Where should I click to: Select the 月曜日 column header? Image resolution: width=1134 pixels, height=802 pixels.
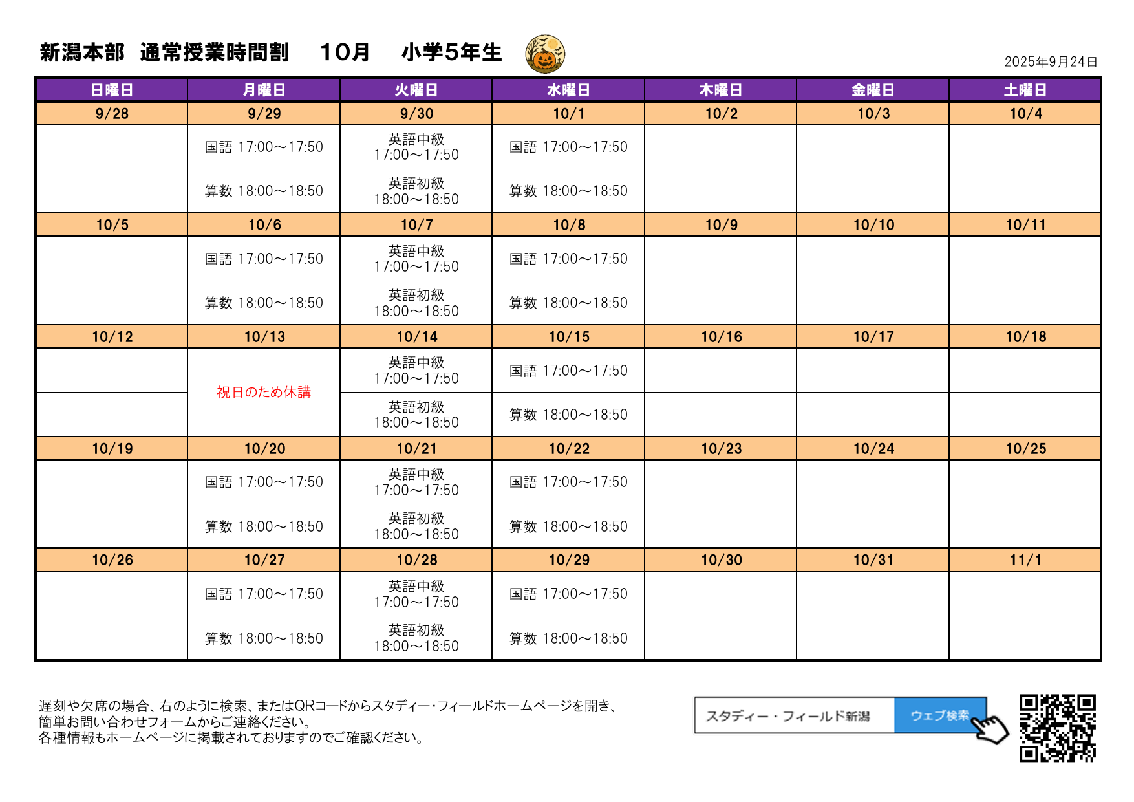coord(264,90)
